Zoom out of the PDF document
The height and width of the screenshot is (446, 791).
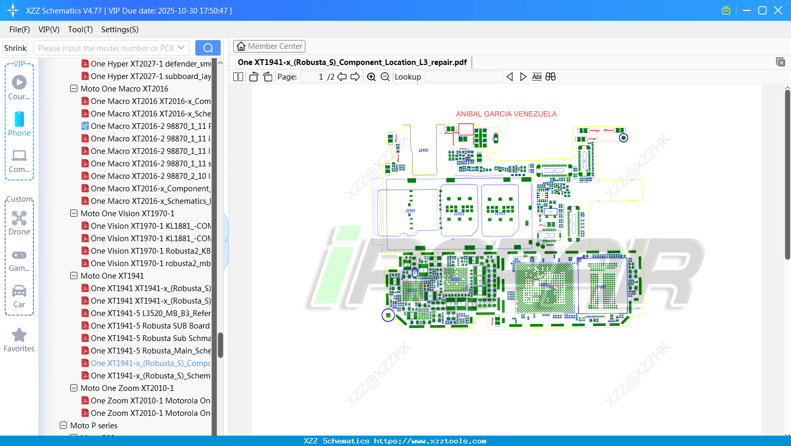point(385,76)
